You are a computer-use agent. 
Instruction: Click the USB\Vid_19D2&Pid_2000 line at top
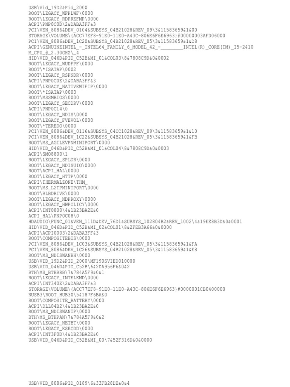pos(58,8)
